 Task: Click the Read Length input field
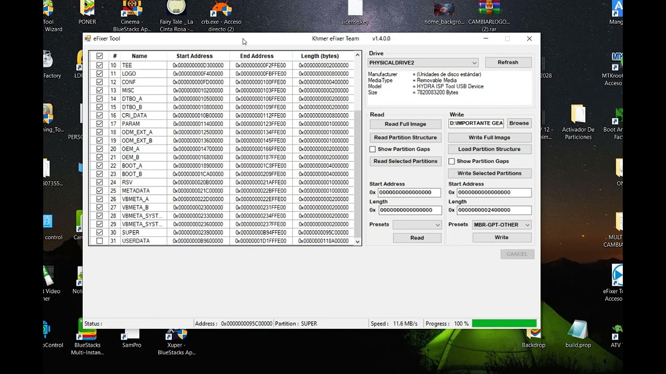click(x=410, y=210)
